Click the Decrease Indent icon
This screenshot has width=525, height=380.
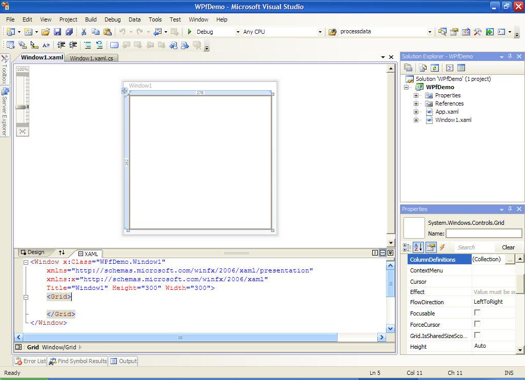click(61, 45)
